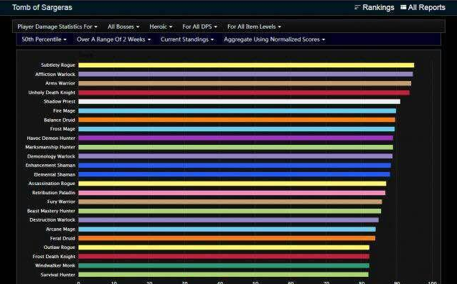Click the Frost Mage axis label
457x284 pixels.
pyautogui.click(x=62, y=129)
